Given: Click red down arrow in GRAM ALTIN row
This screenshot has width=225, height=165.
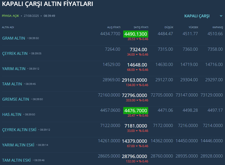Looking at the screenshot, I should (137, 39).
